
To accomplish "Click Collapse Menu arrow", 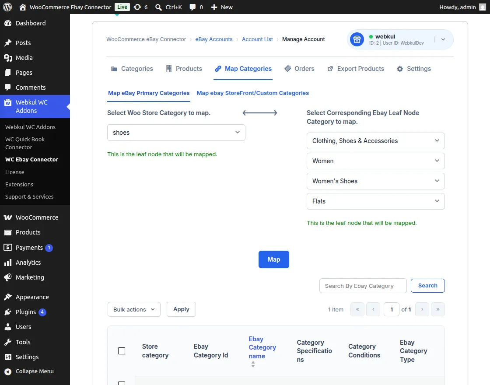I will [x=8, y=371].
